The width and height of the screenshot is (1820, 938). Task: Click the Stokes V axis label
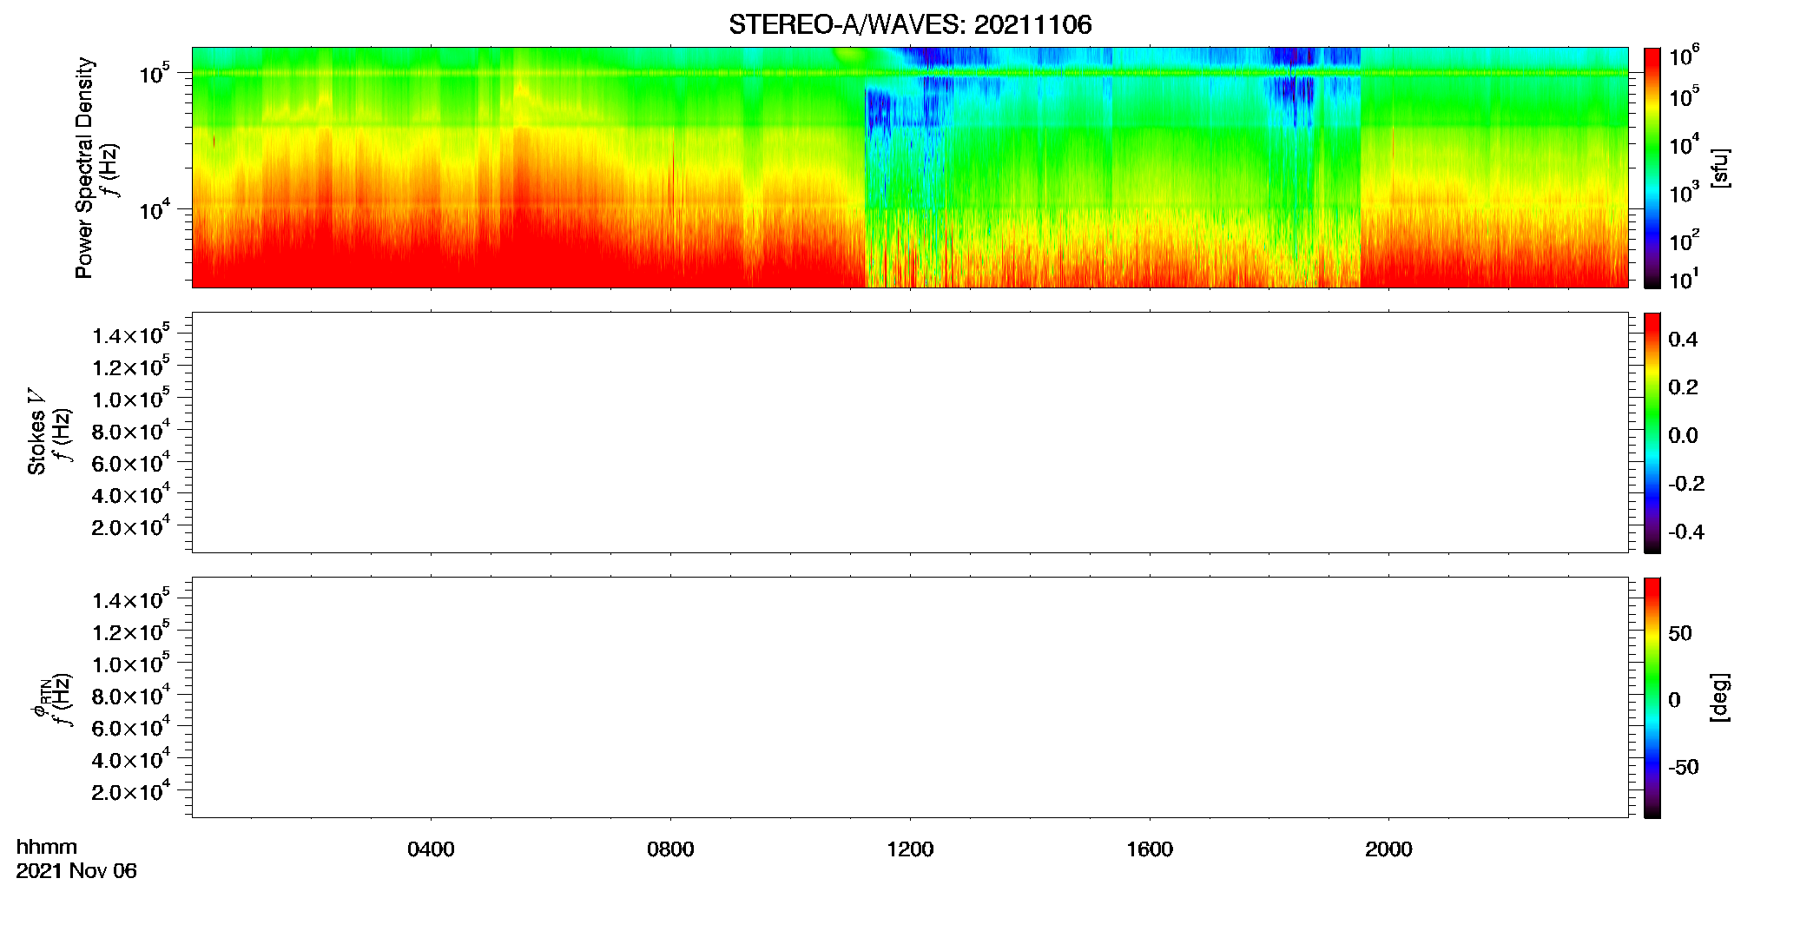[36, 432]
